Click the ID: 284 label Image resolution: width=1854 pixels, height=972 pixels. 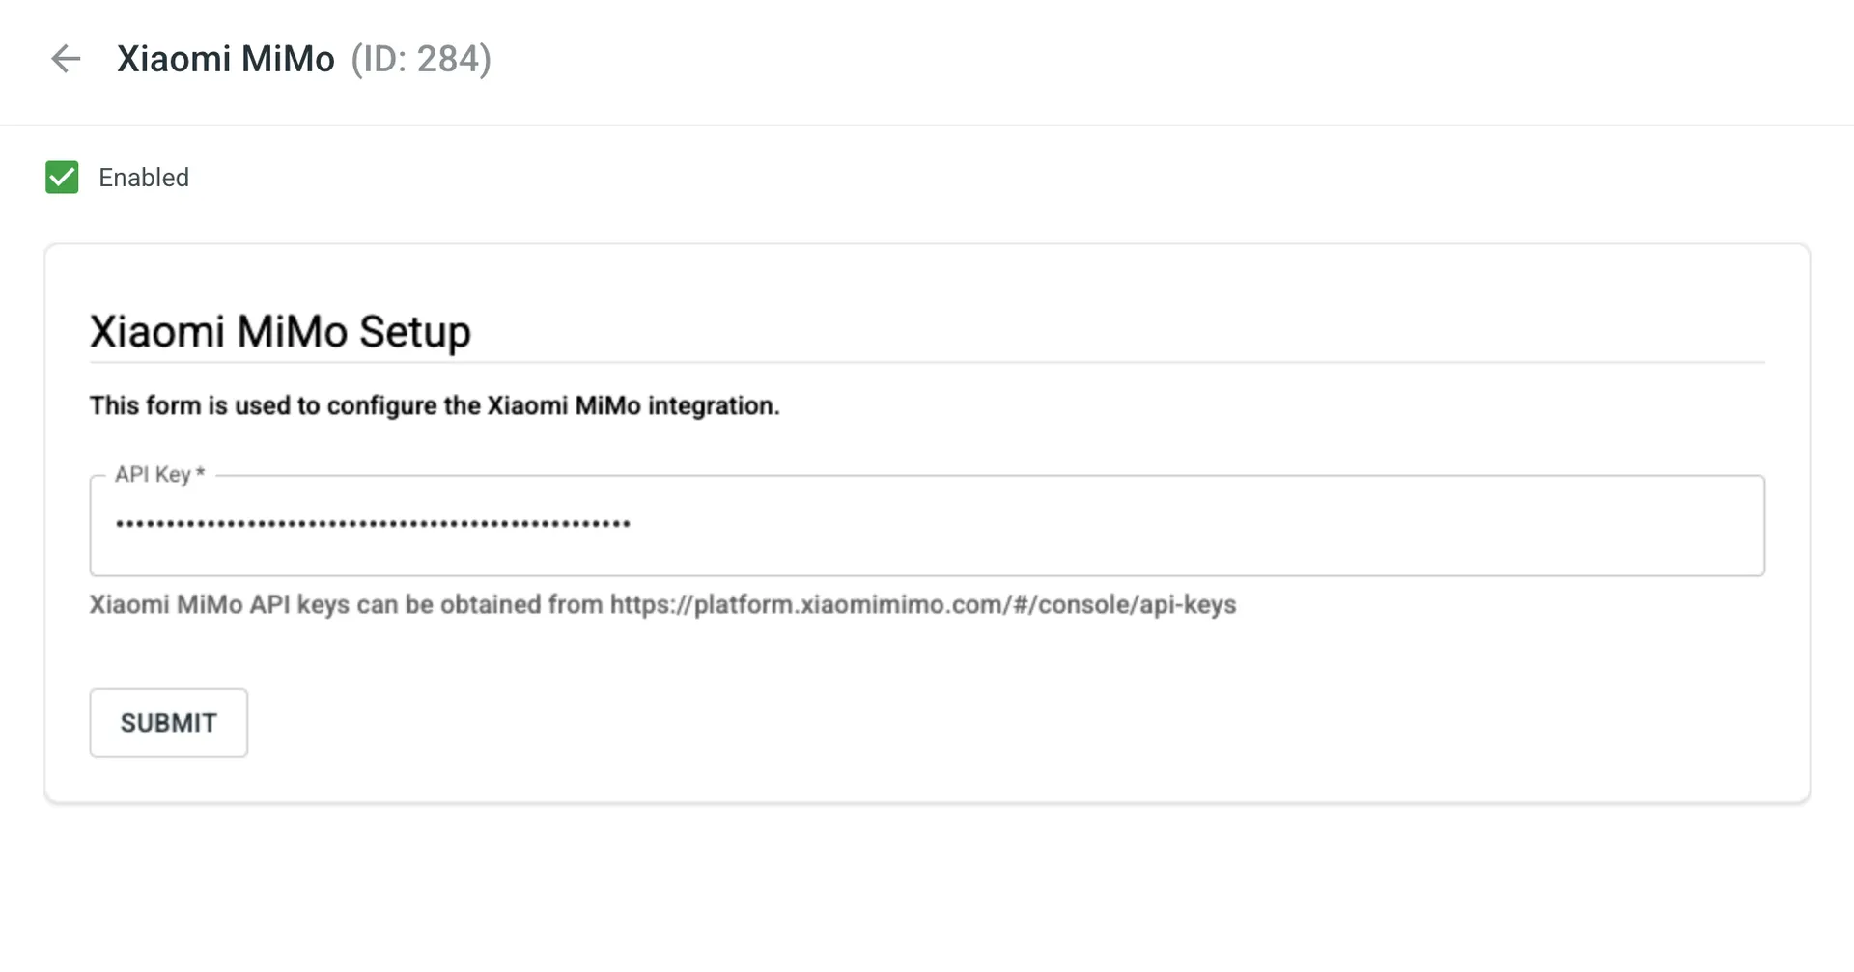421,59
